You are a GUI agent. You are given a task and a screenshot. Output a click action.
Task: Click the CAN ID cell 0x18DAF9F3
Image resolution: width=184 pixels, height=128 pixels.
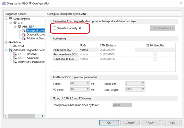(117, 54)
